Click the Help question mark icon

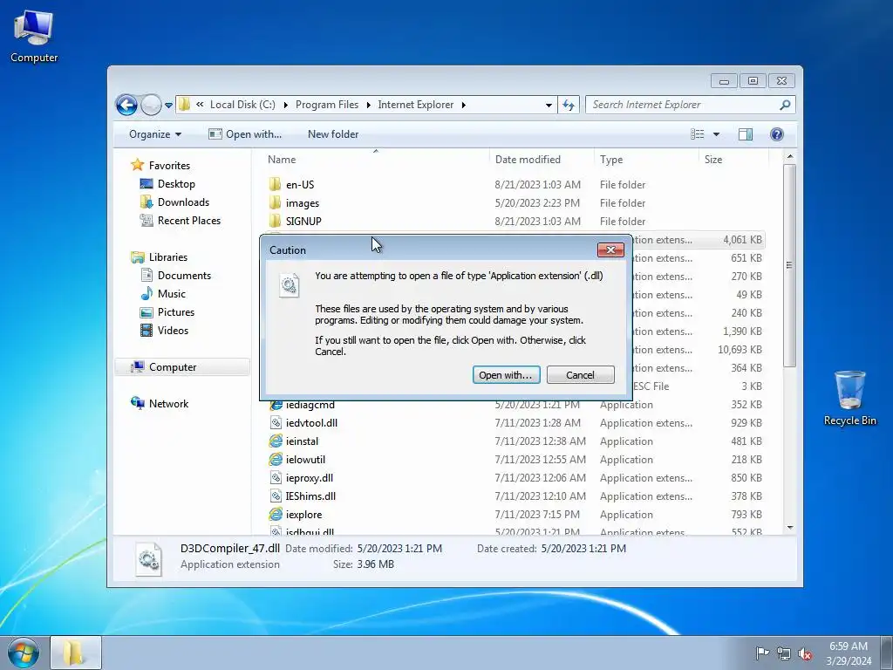point(777,134)
